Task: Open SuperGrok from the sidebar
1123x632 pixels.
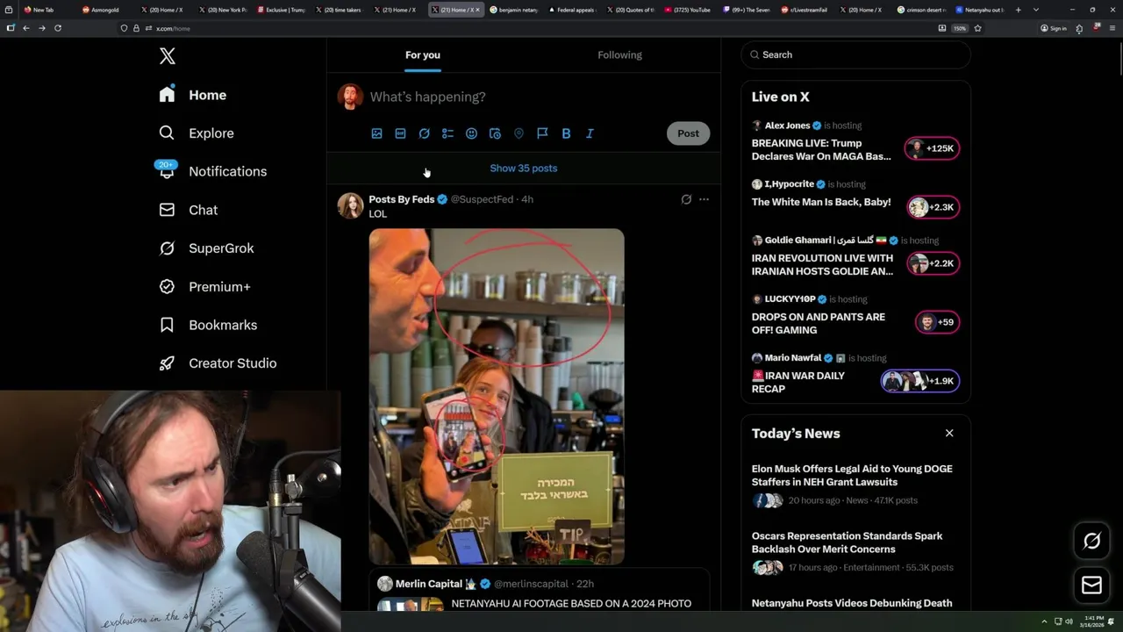Action: coord(206,248)
